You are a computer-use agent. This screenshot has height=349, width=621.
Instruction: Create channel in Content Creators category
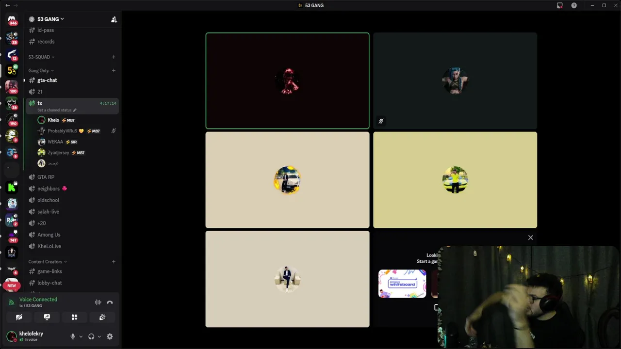click(x=114, y=262)
